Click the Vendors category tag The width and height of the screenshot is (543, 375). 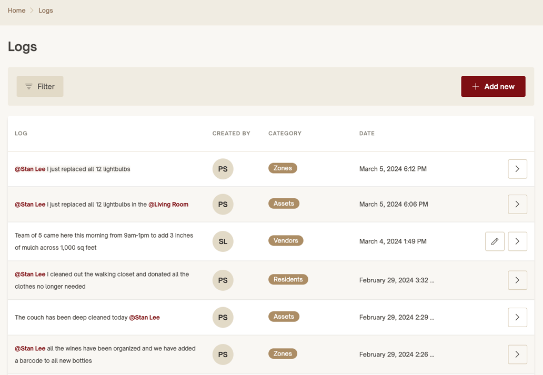pyautogui.click(x=286, y=240)
